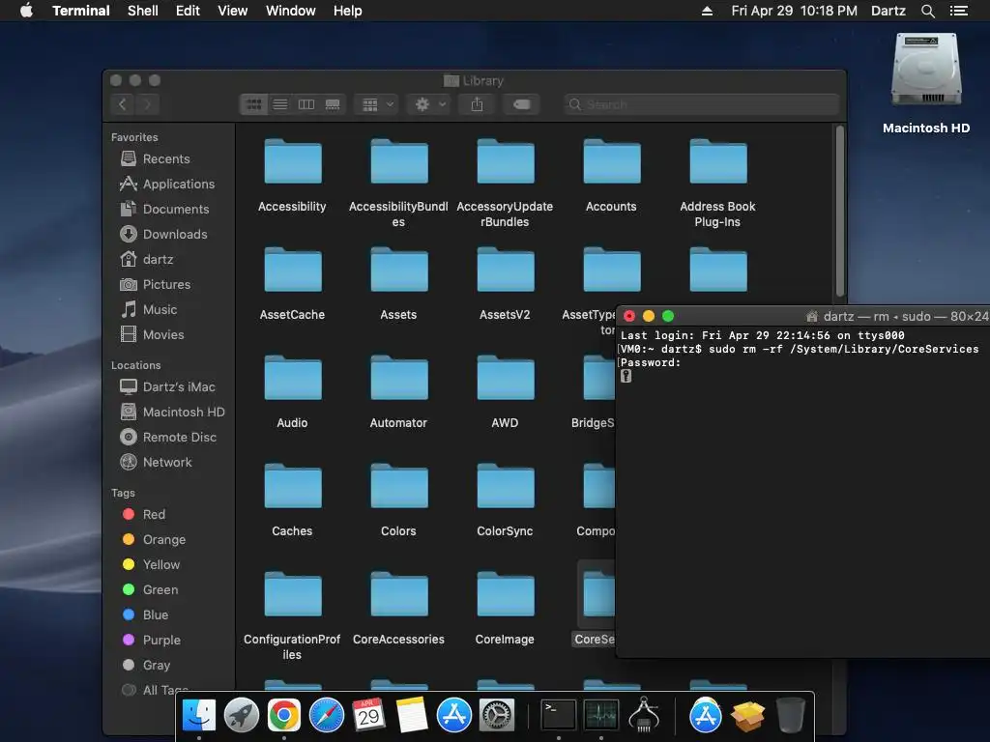Click the Finder Search field

coord(702,104)
